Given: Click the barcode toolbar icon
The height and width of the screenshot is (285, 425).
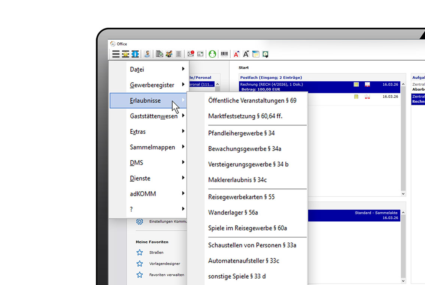Looking at the screenshot, I should click(224, 54).
